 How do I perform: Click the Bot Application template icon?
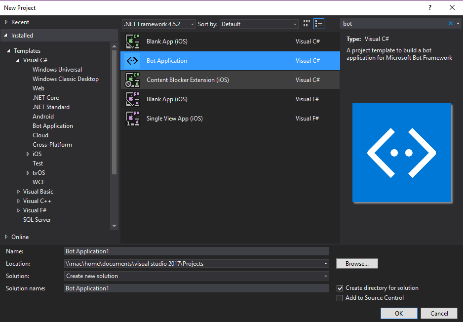pos(132,61)
